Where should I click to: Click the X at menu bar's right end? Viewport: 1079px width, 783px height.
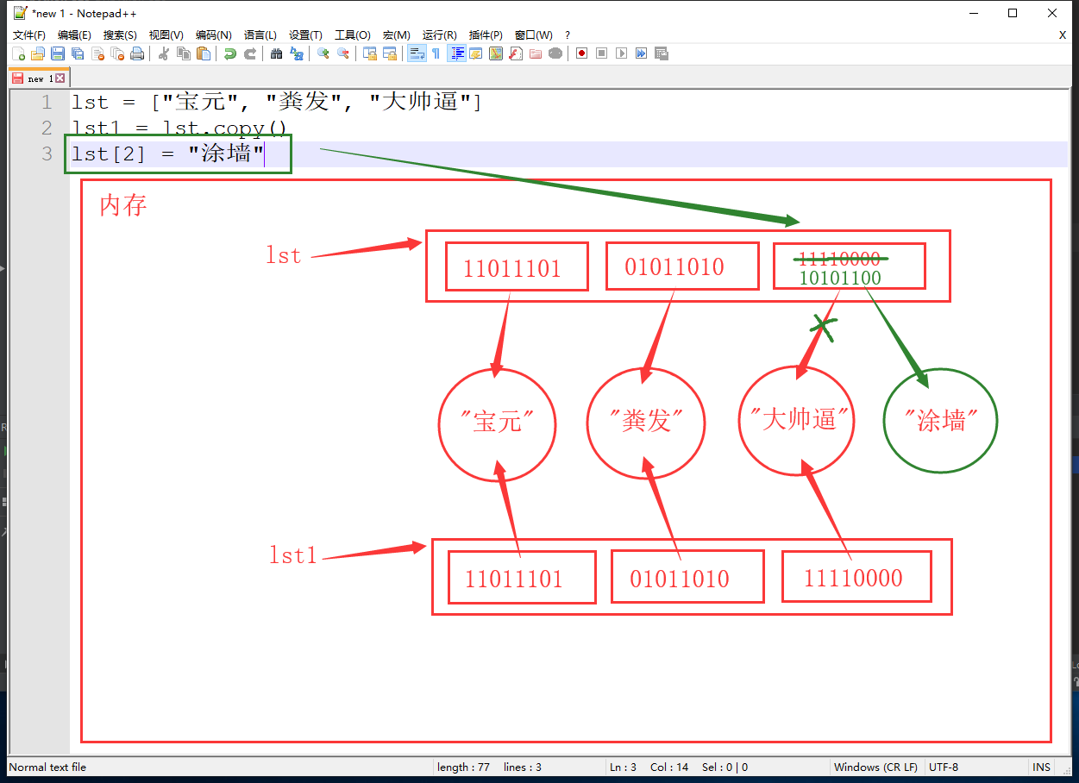point(1063,34)
